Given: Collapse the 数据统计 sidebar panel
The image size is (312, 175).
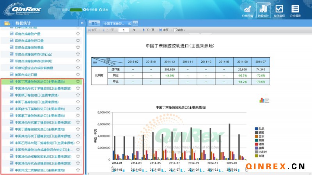Looking at the screenshot, I should coord(82,23).
